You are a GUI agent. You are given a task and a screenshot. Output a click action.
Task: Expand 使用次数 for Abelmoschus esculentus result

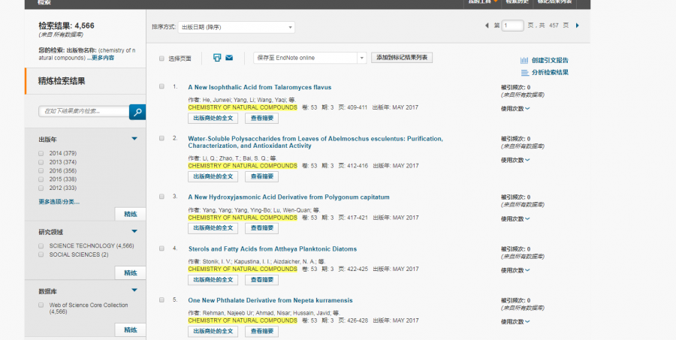point(515,160)
